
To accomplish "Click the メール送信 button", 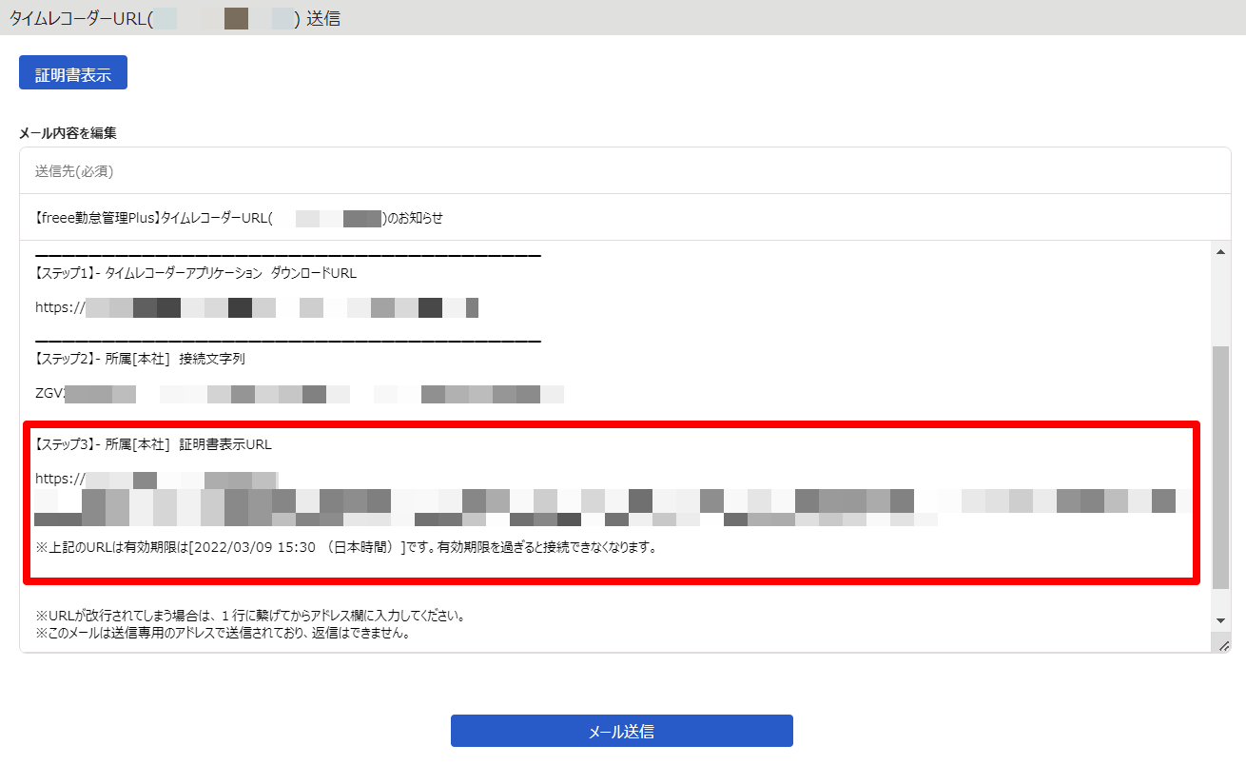I will tap(621, 731).
